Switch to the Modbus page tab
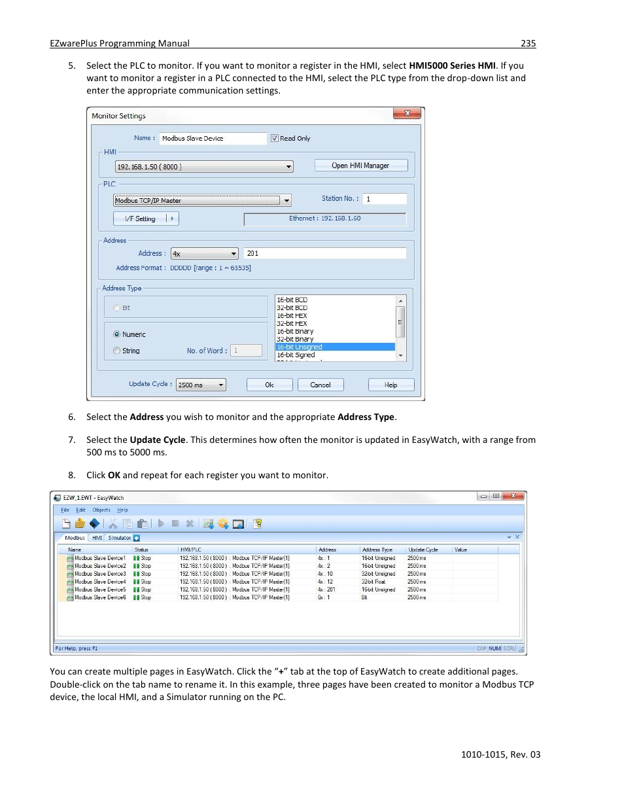 (x=75, y=538)
